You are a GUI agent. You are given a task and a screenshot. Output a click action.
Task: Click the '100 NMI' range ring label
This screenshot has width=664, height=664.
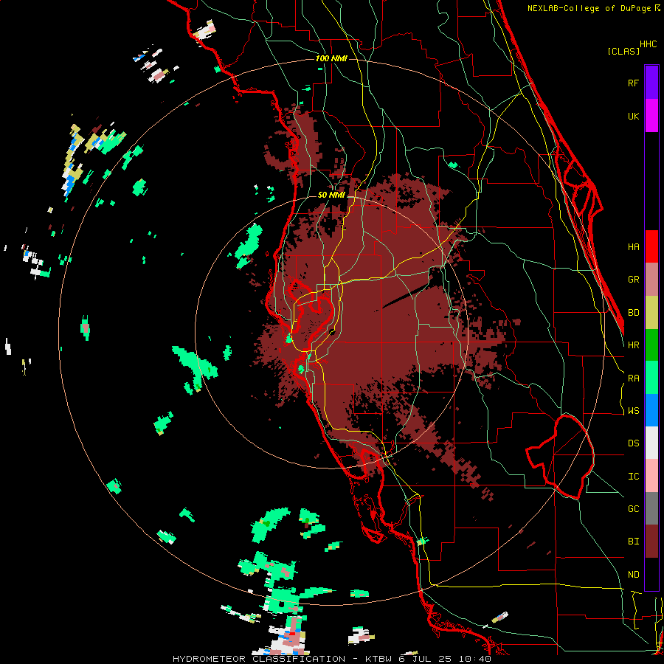(x=331, y=58)
